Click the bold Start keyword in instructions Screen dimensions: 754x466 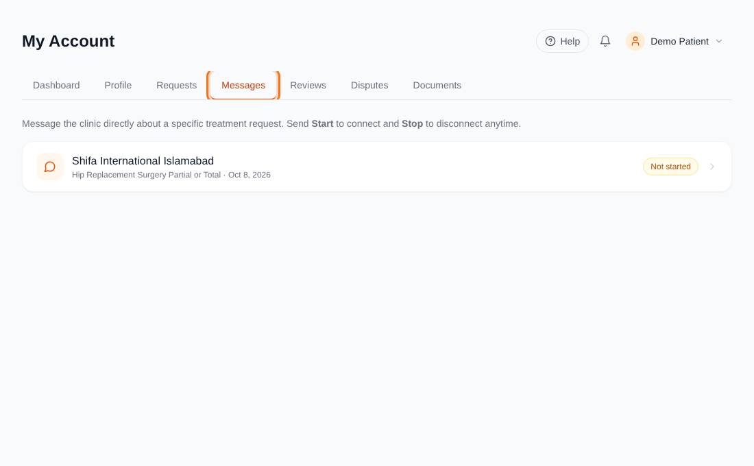pyautogui.click(x=322, y=123)
